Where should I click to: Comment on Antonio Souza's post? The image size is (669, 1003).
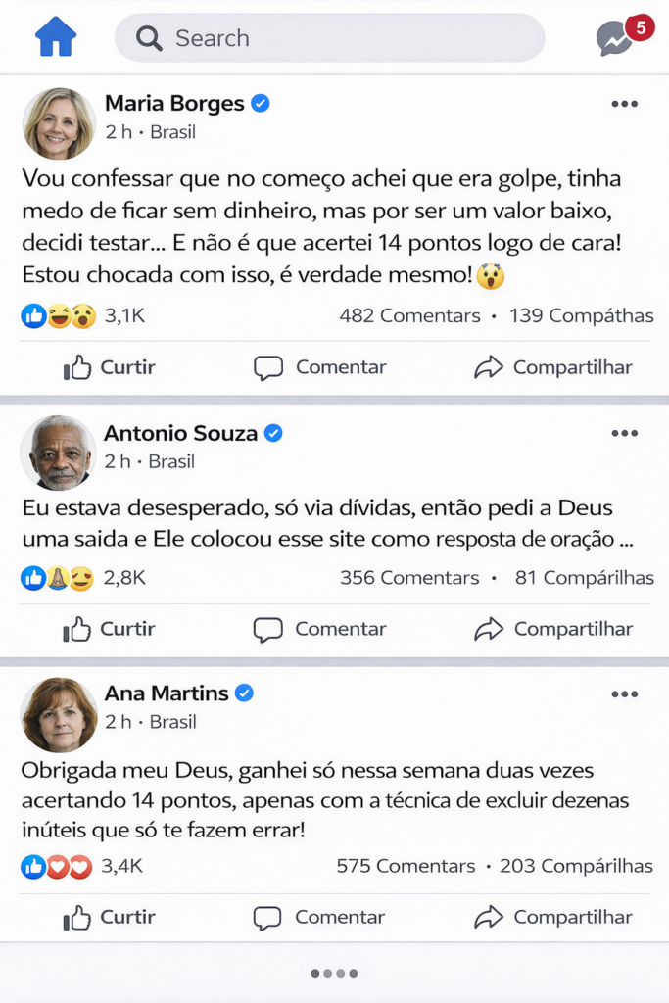point(320,629)
